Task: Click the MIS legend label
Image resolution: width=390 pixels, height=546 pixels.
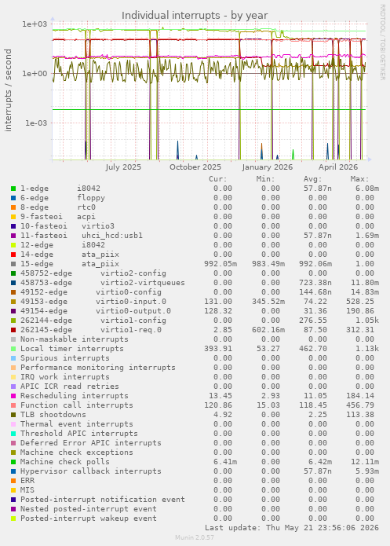Action: click(27, 490)
